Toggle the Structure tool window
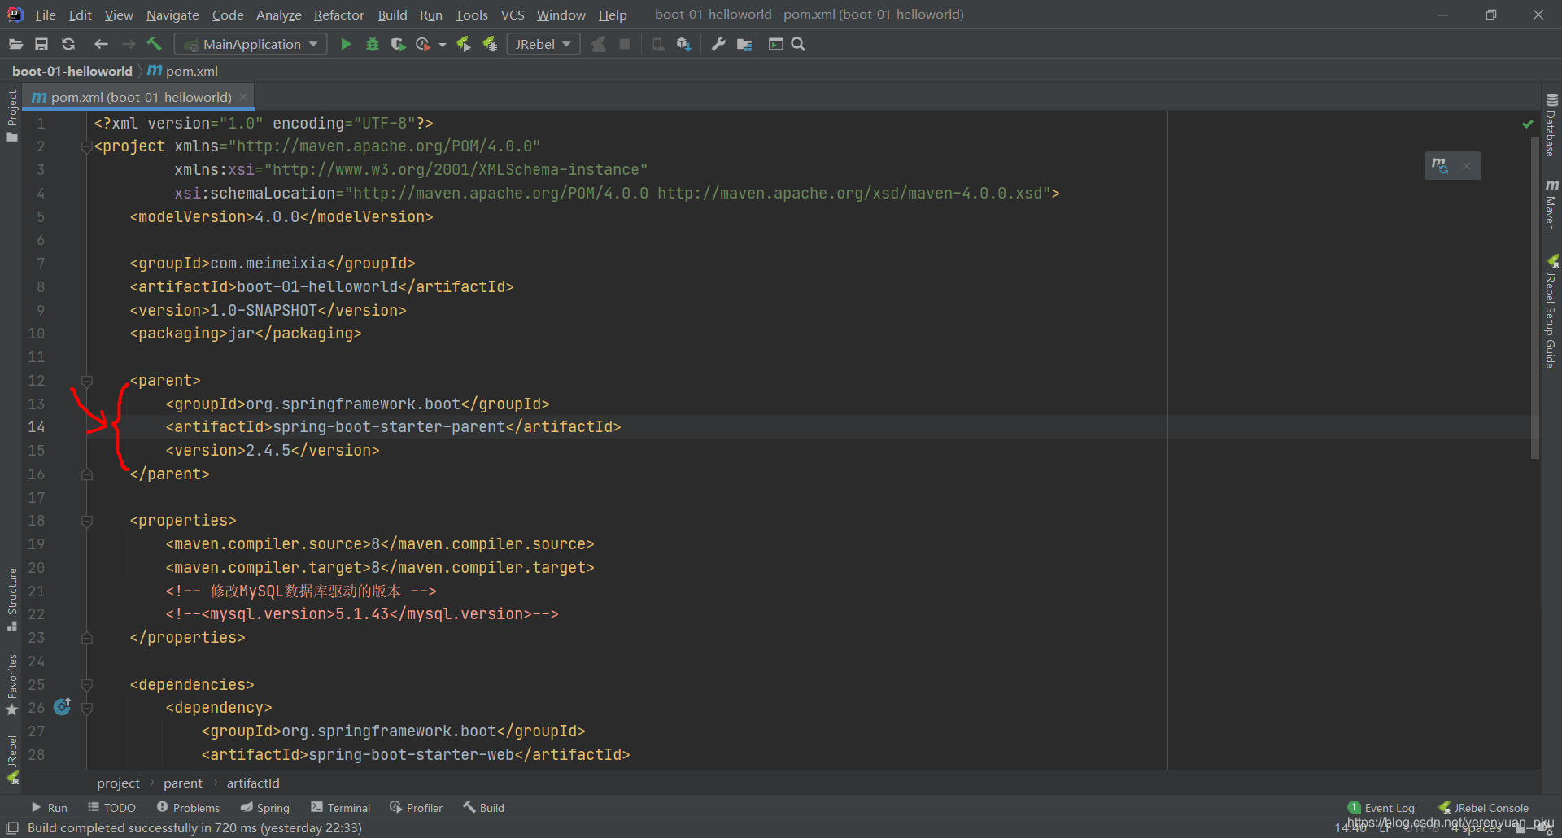 click(x=11, y=599)
